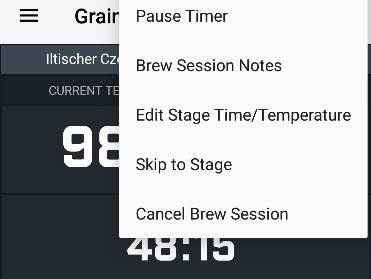Edit the current stage's time and temperature
The image size is (371, 279).
(243, 115)
